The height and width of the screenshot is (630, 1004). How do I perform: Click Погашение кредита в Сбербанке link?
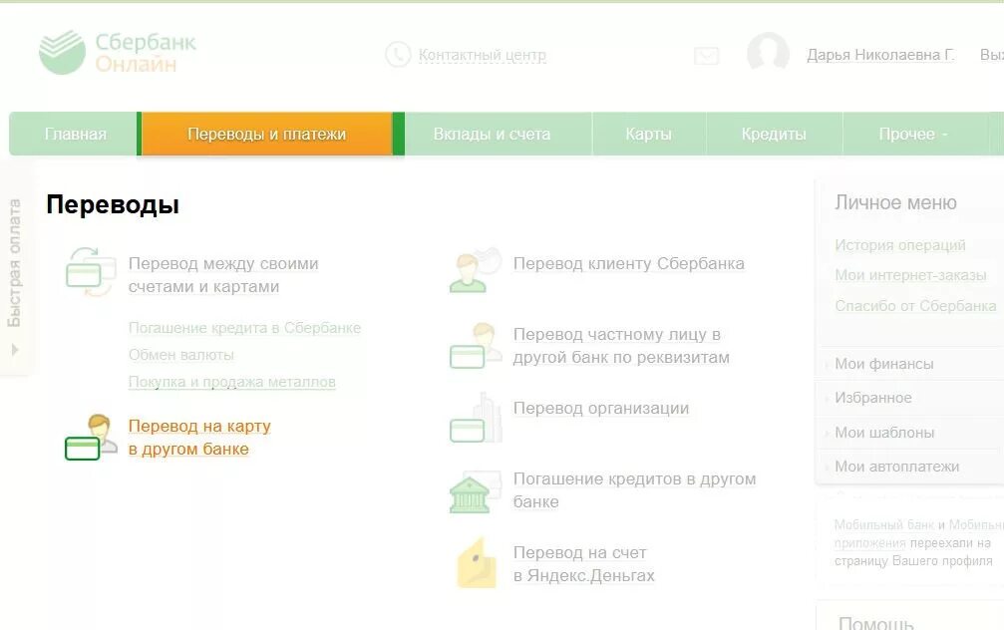pyautogui.click(x=244, y=328)
